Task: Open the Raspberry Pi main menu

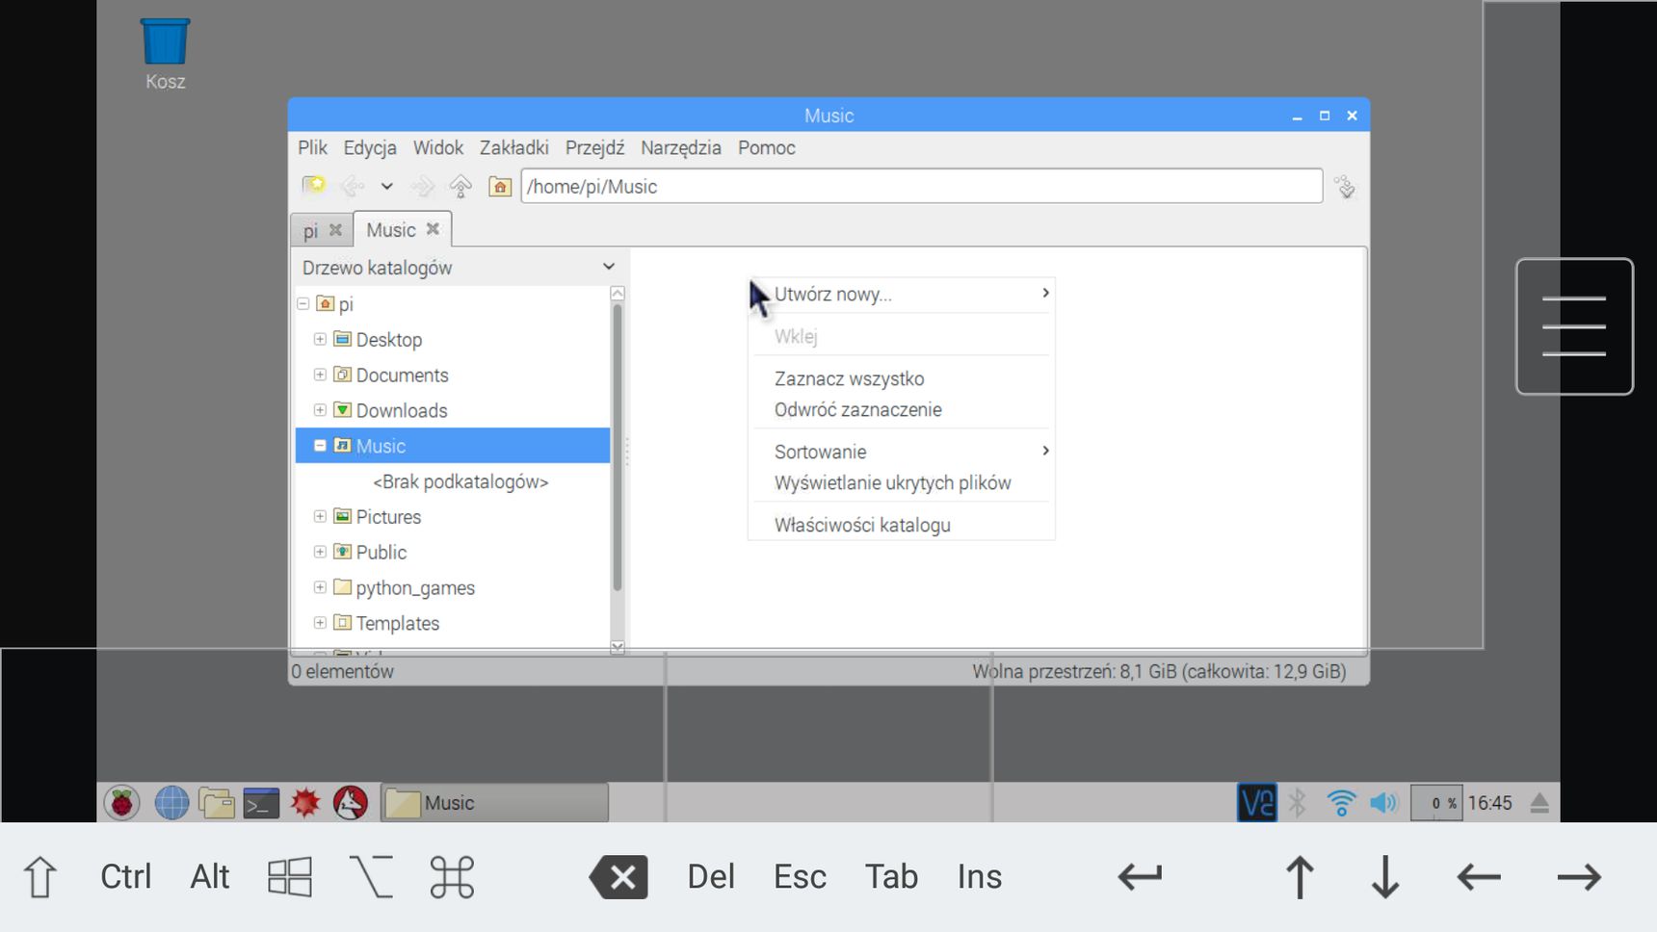Action: tap(122, 802)
